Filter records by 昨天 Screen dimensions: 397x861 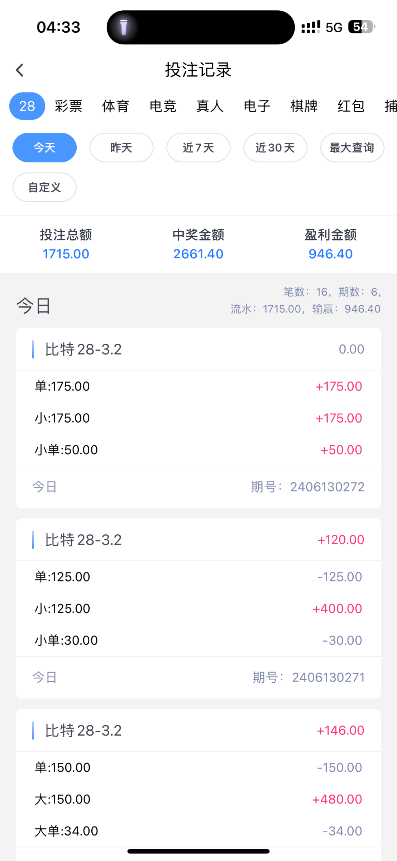click(121, 147)
